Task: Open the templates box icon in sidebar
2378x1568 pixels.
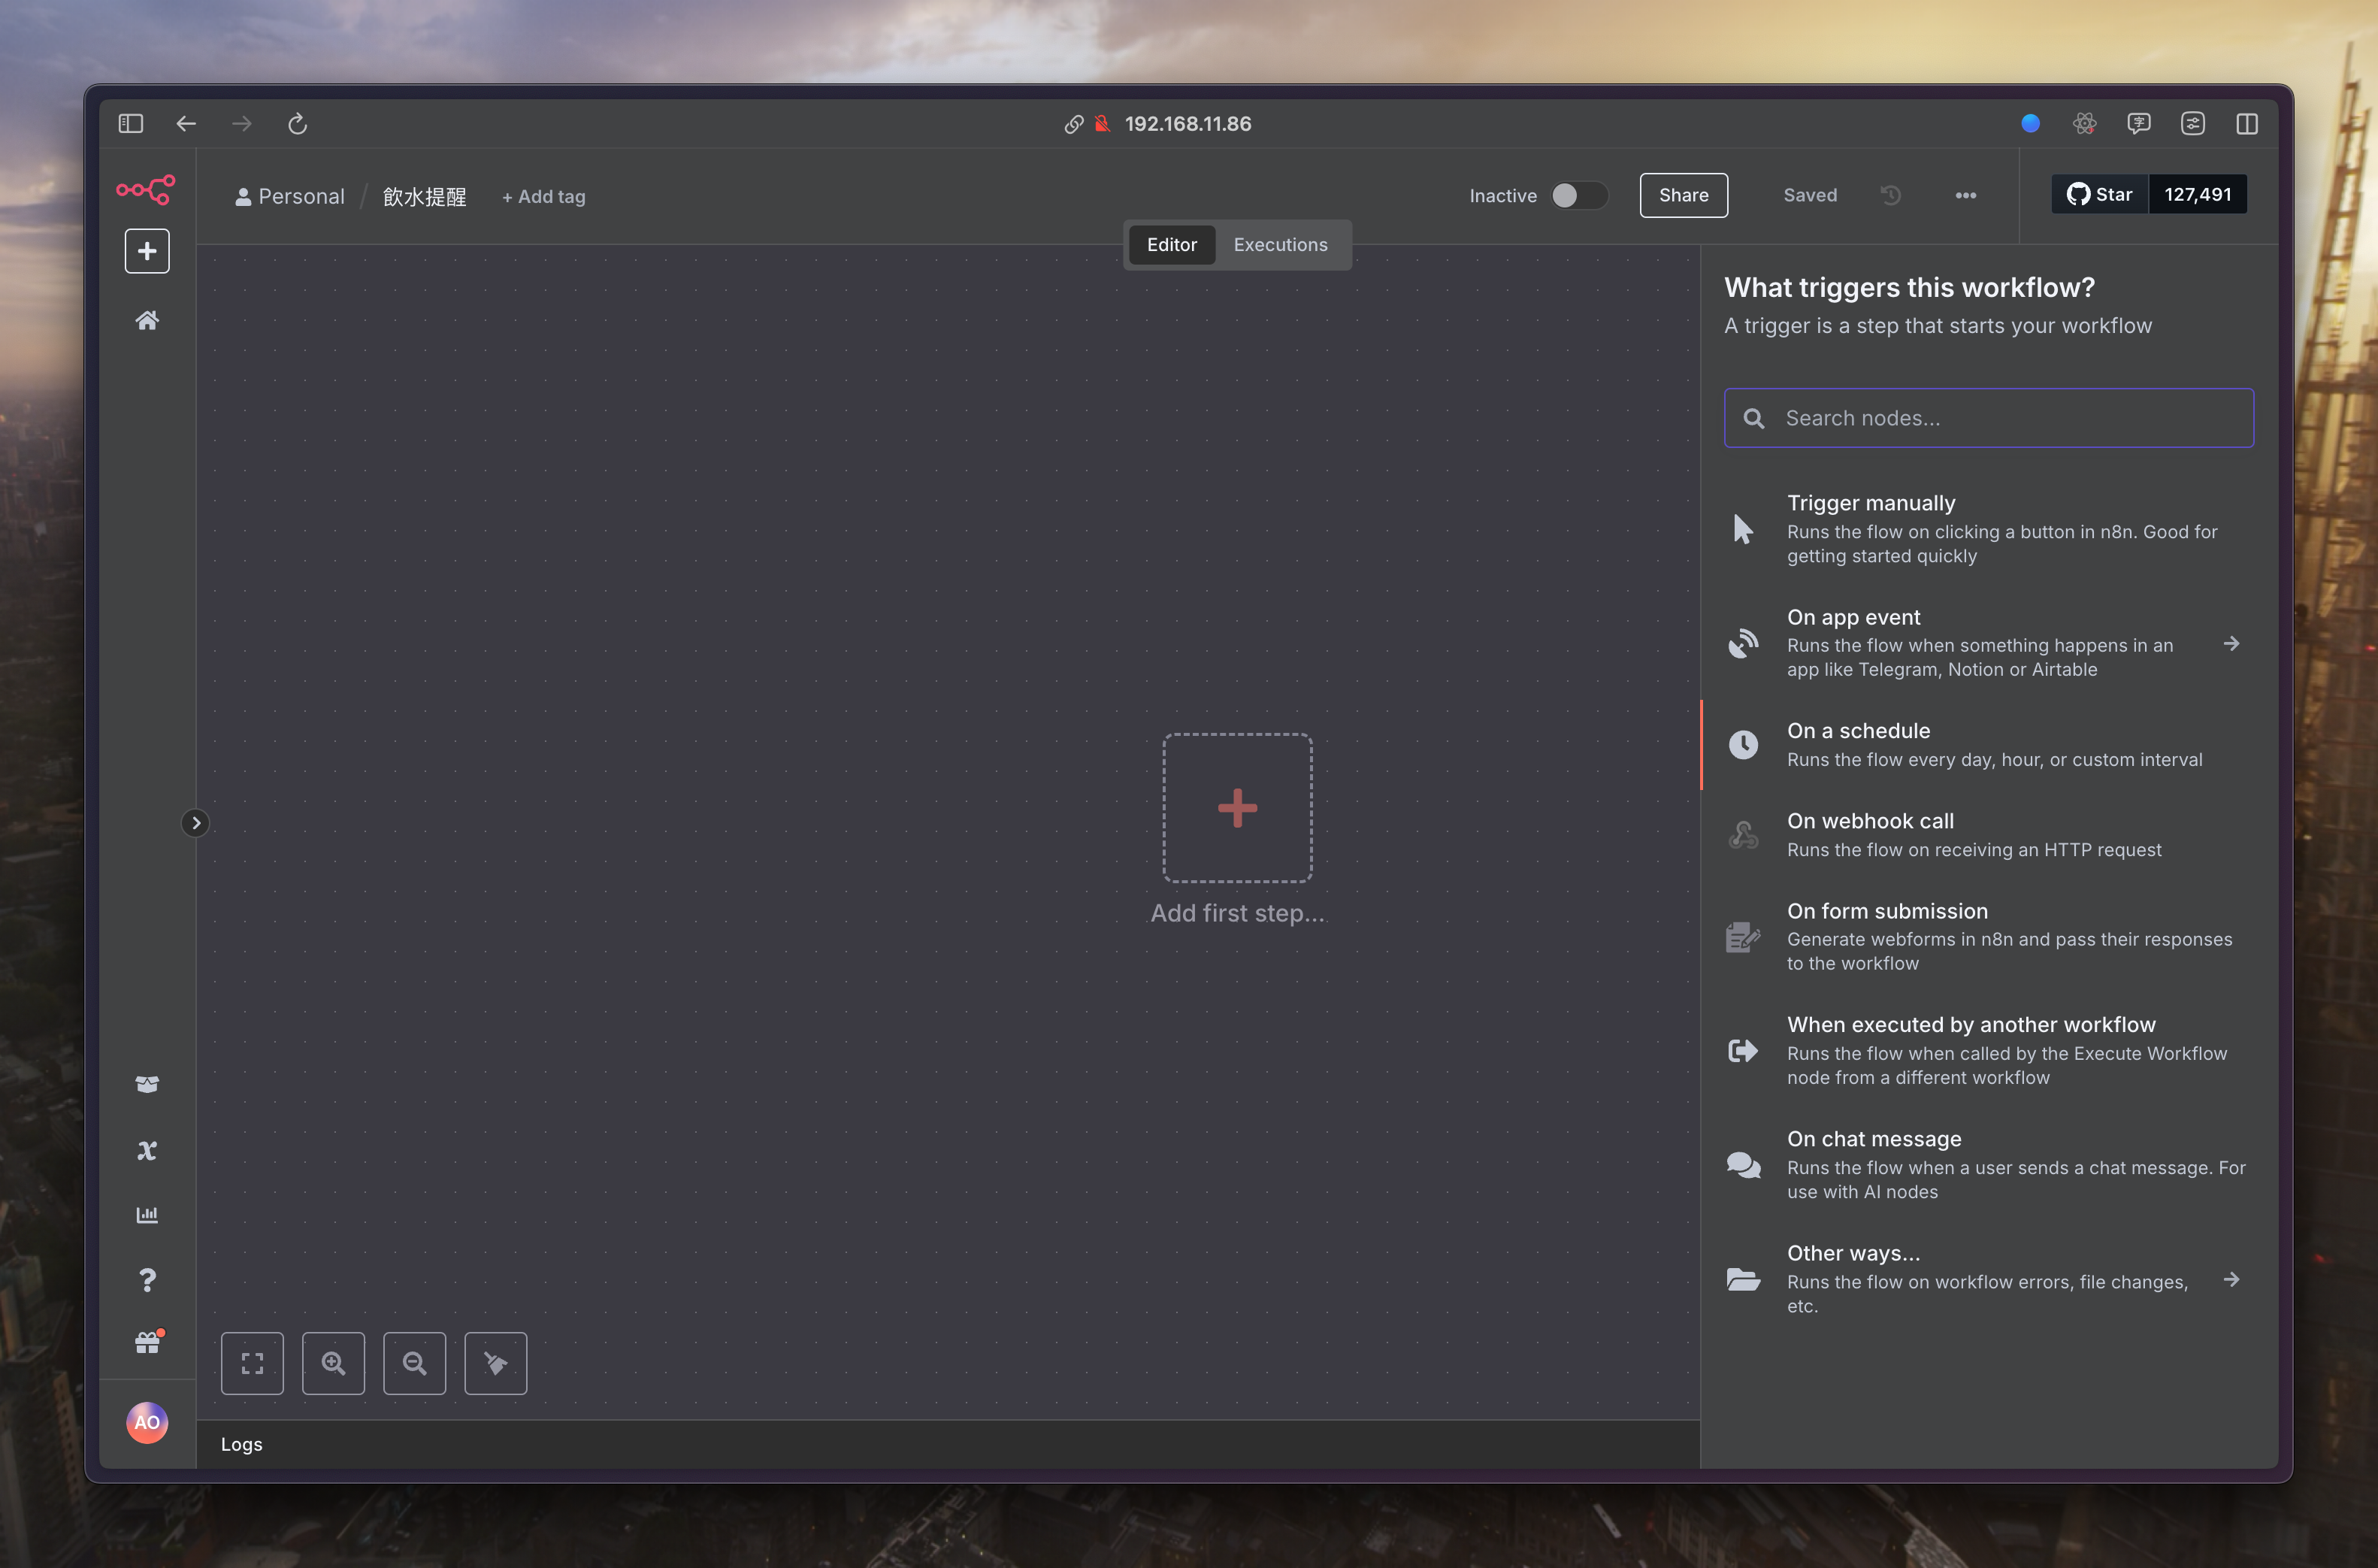Action: coord(147,1085)
